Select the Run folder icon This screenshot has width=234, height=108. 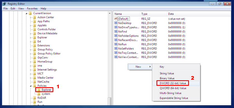tap(35, 102)
